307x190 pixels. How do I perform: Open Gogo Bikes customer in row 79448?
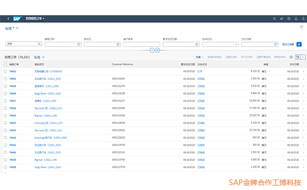click(x=48, y=94)
